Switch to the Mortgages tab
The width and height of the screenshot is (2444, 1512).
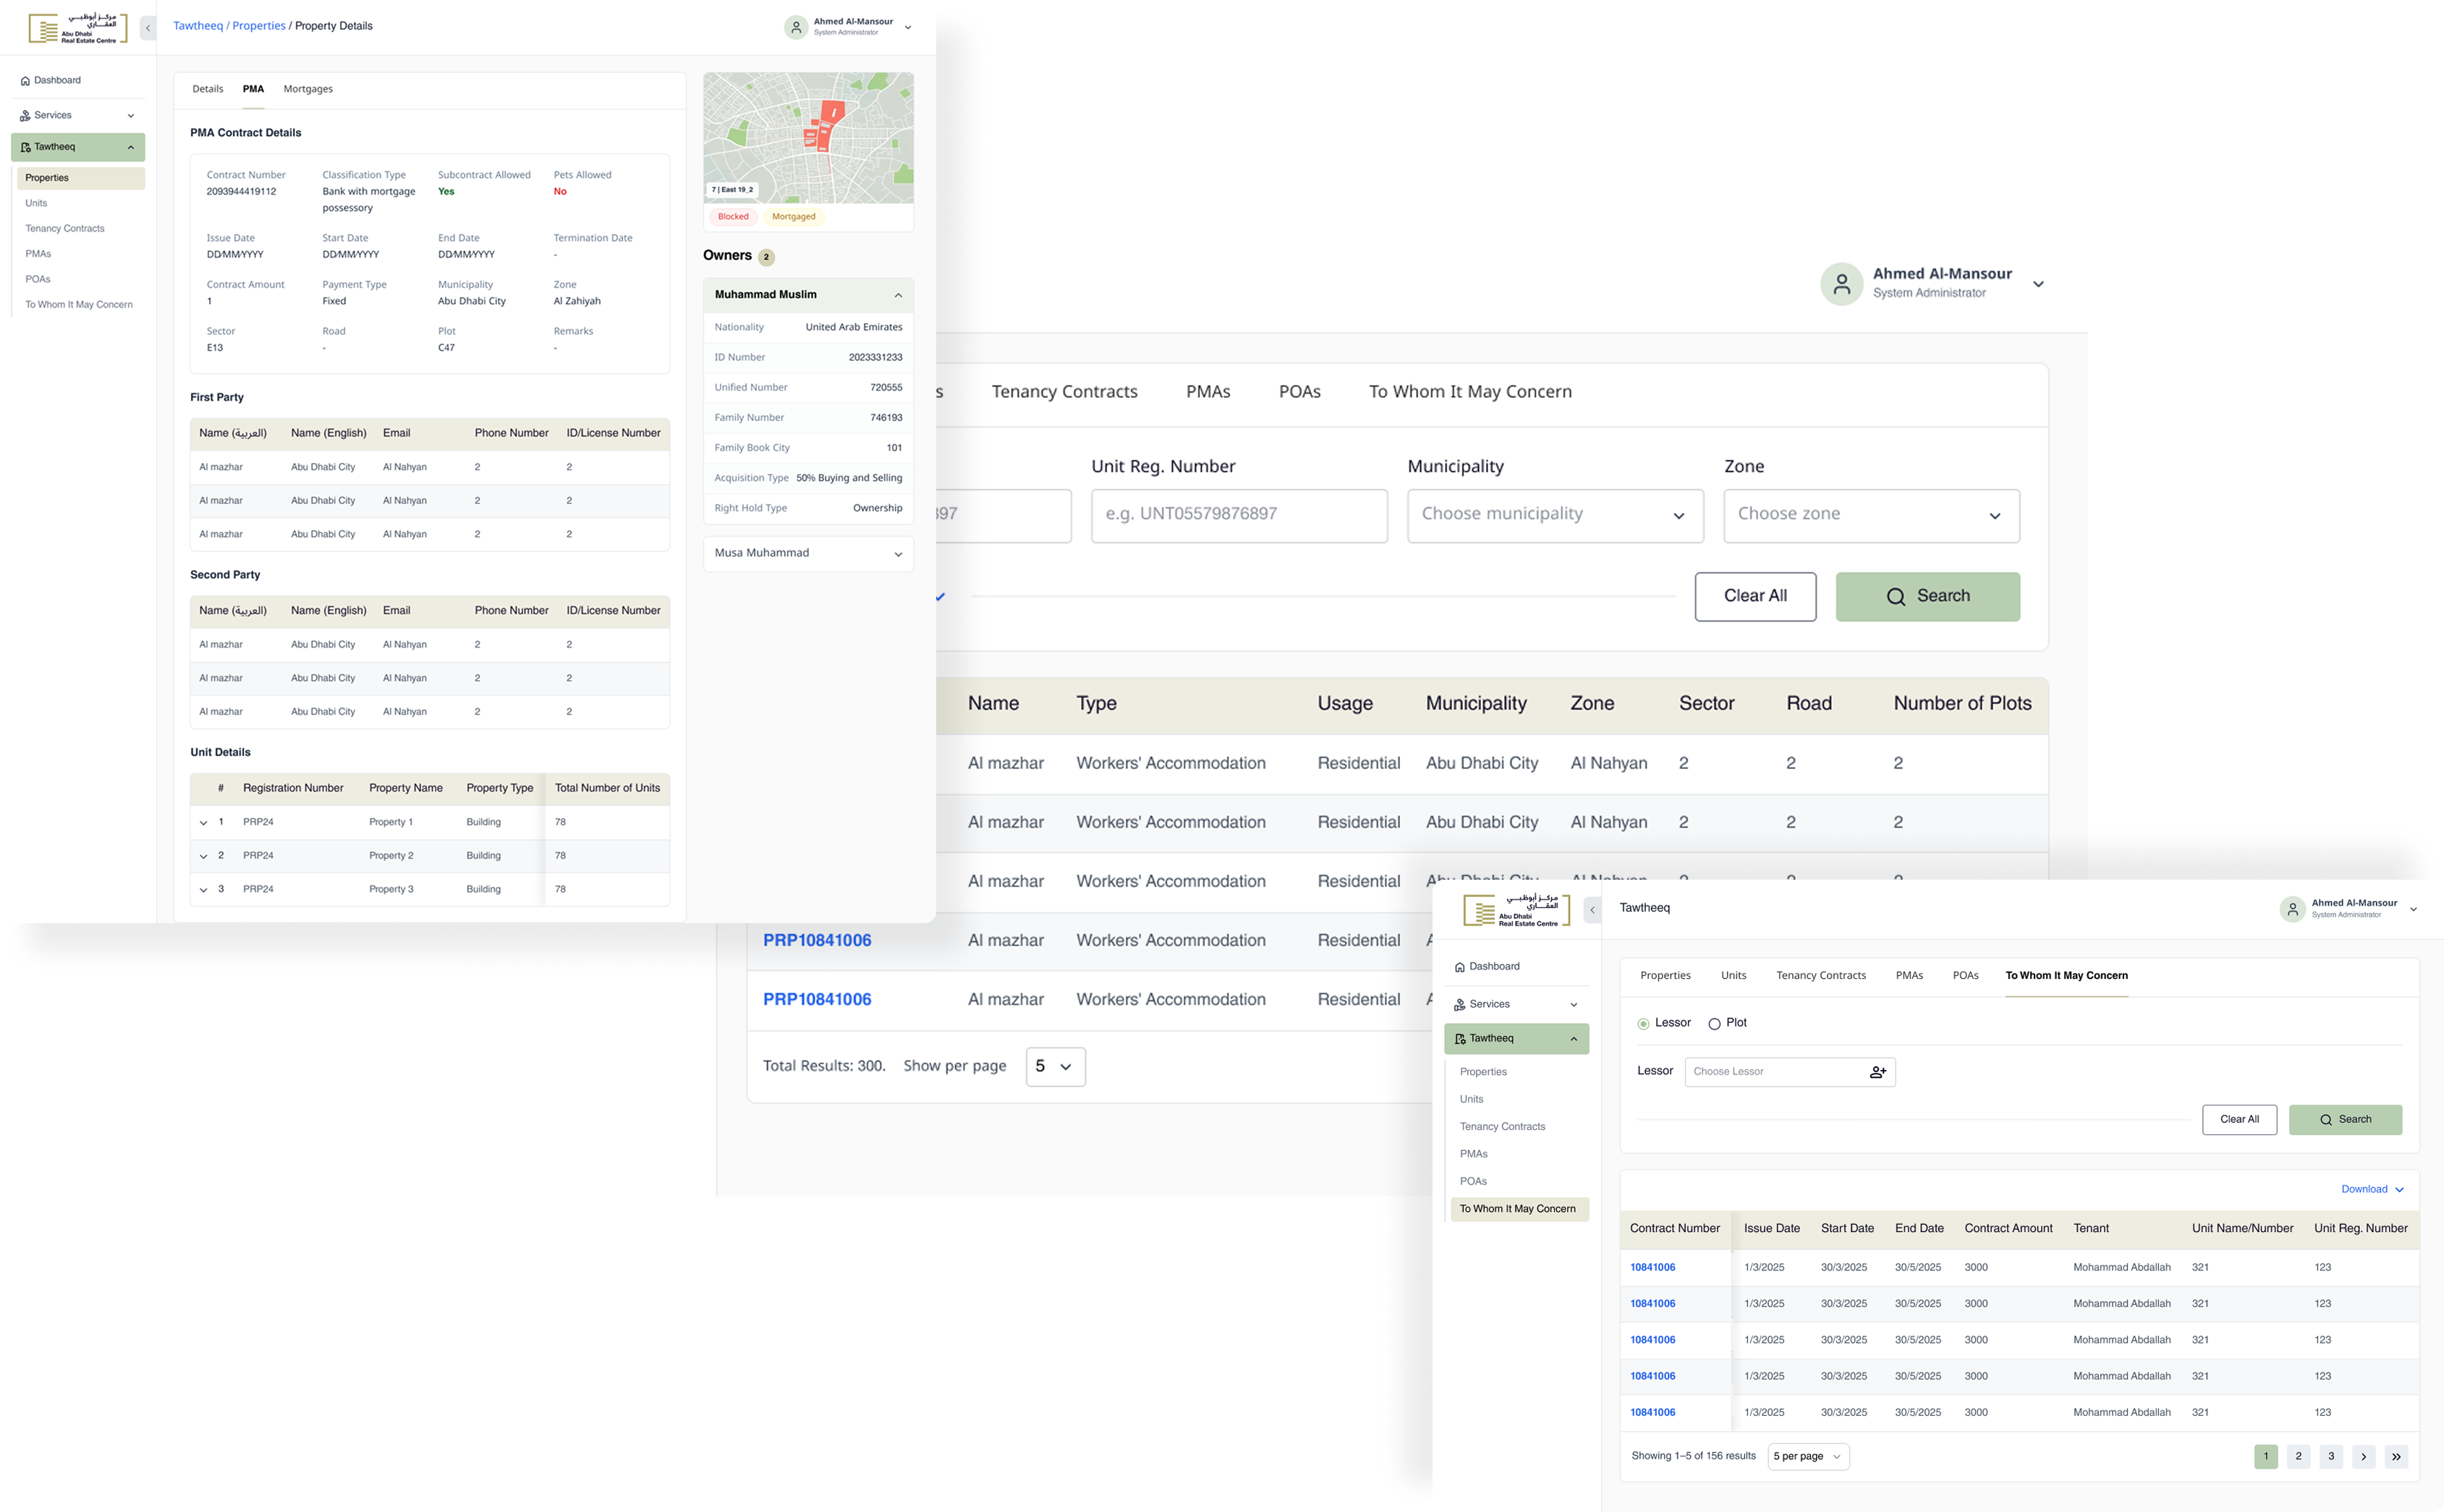308,89
